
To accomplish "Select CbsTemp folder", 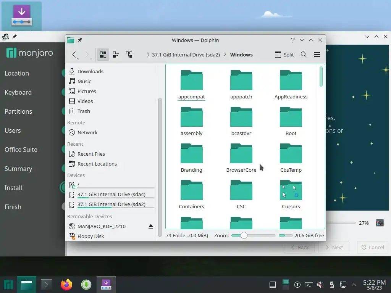I will [x=291, y=158].
